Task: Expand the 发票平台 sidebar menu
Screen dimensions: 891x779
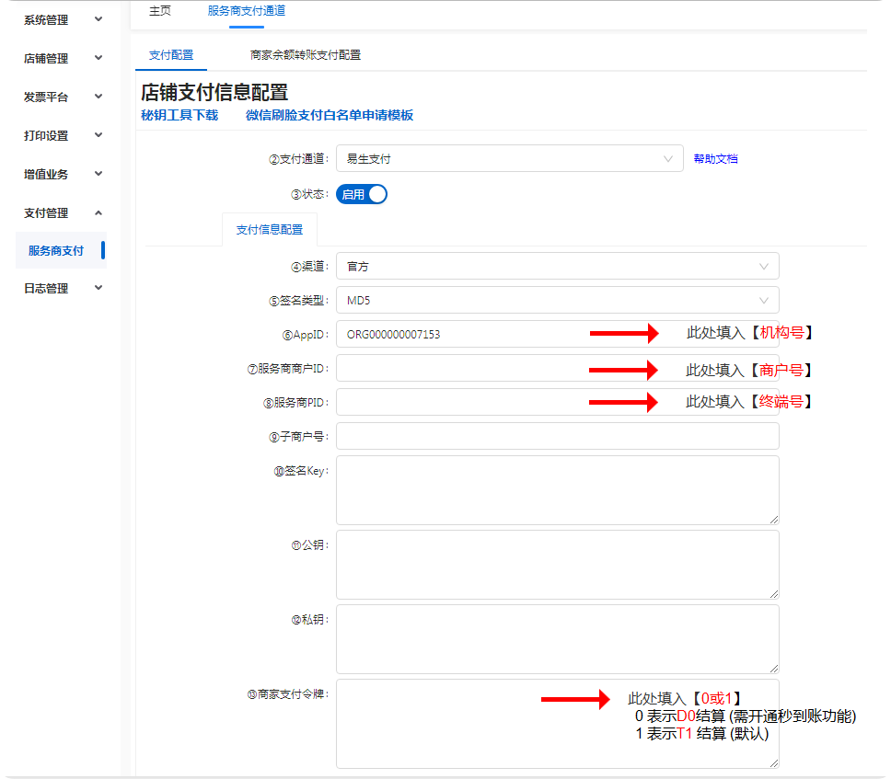Action: [62, 97]
